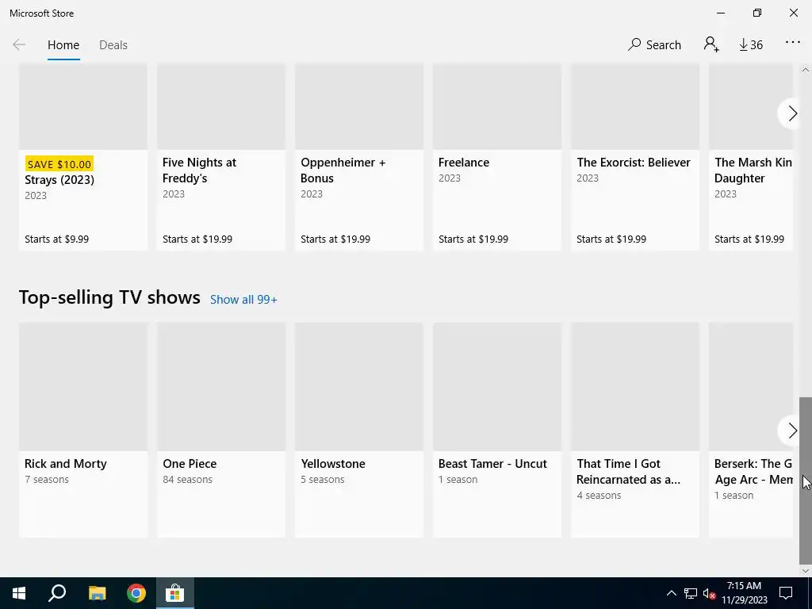The height and width of the screenshot is (609, 812).
Task: Open Strays (2023) movie card
Action: (x=82, y=158)
